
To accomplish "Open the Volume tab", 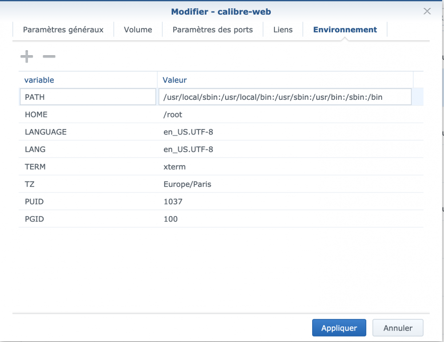I will (x=138, y=30).
